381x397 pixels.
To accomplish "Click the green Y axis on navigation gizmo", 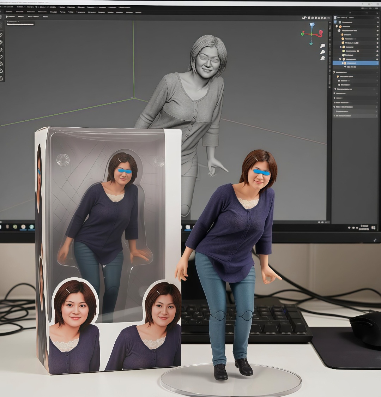I will pos(303,34).
